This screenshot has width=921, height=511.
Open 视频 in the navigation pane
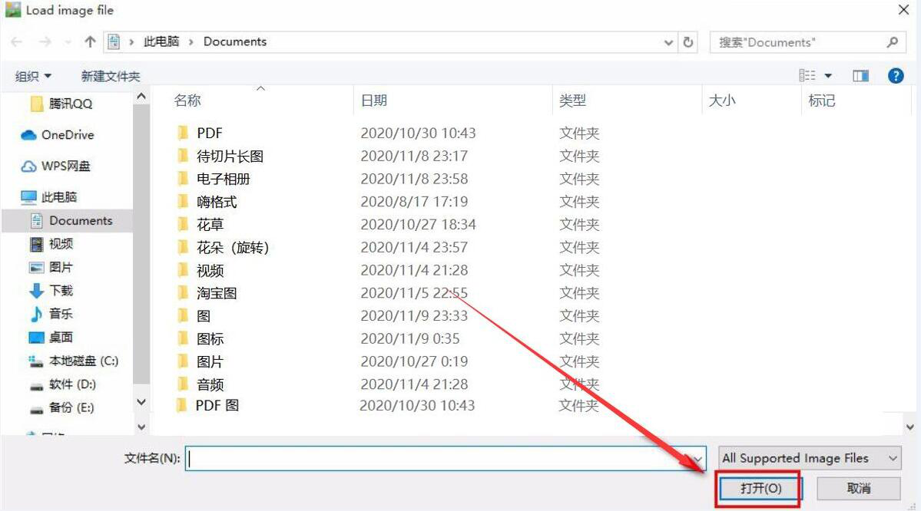pos(51,244)
